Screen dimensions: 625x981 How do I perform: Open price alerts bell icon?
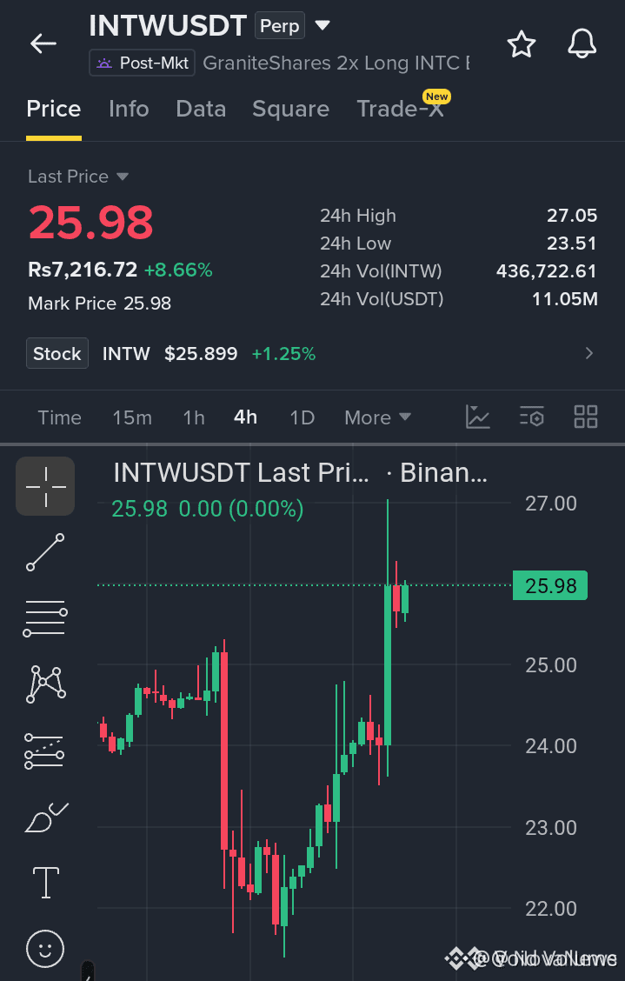tap(582, 43)
